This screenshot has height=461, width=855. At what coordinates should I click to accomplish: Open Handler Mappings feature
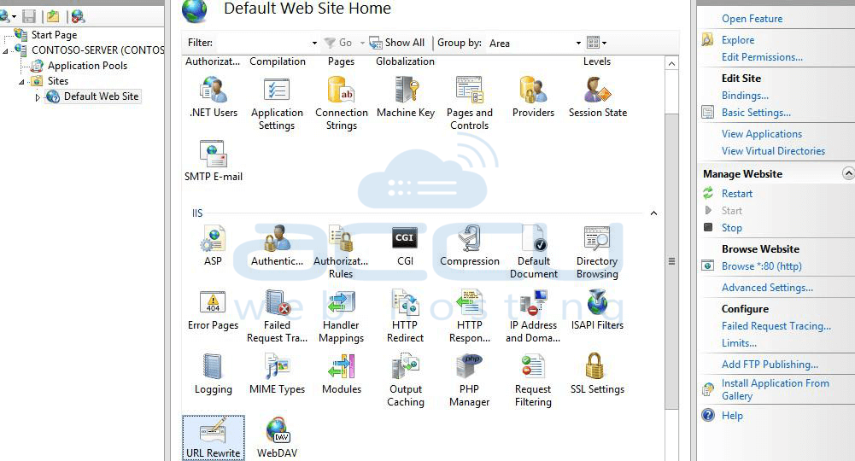tap(342, 316)
